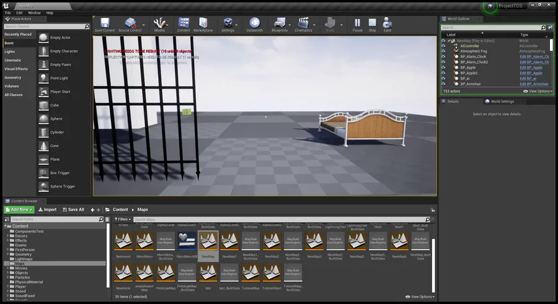Select the Cone primitive icon
This screenshot has height=304, width=558.
point(43,145)
